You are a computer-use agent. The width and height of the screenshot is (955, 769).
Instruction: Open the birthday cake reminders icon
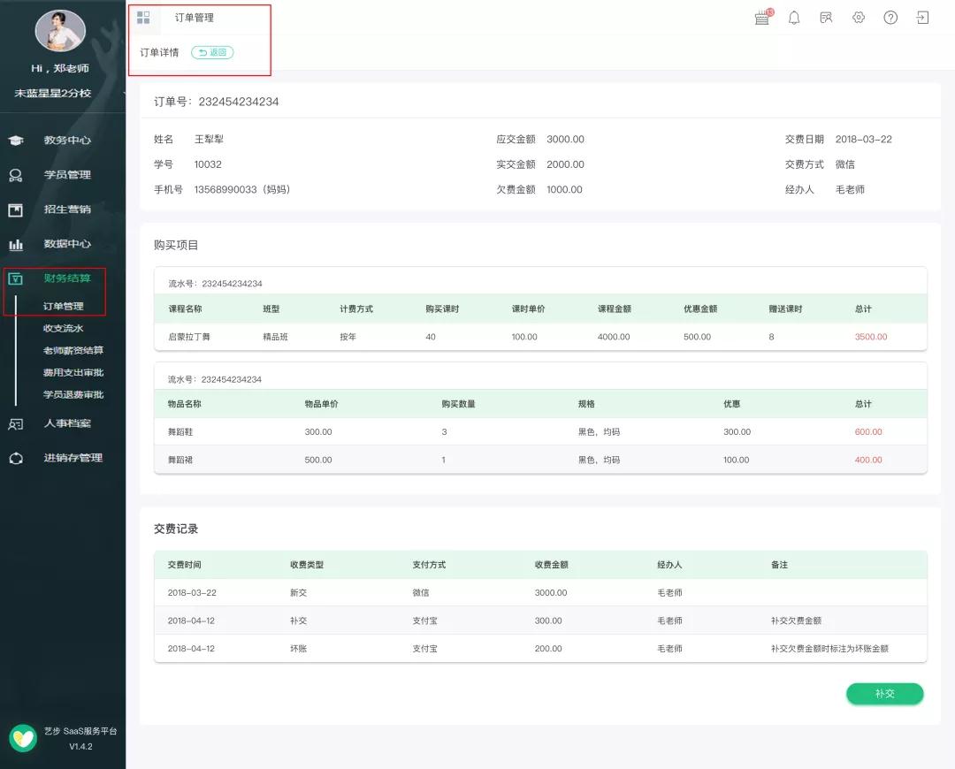762,18
